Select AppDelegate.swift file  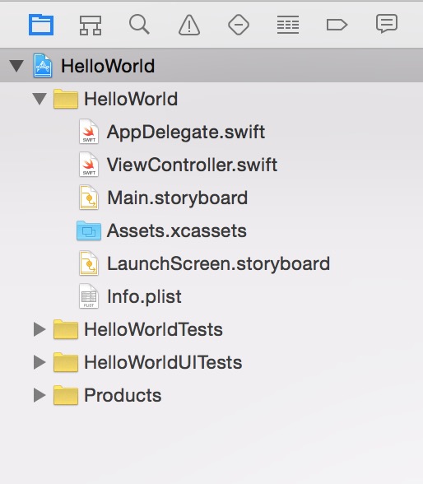(172, 132)
